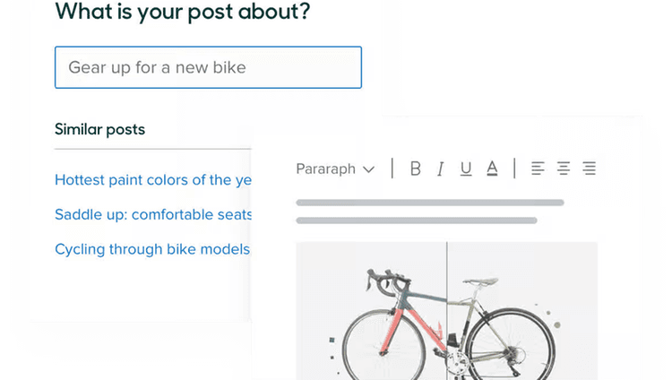Open the text color A icon
672x380 pixels.
493,168
